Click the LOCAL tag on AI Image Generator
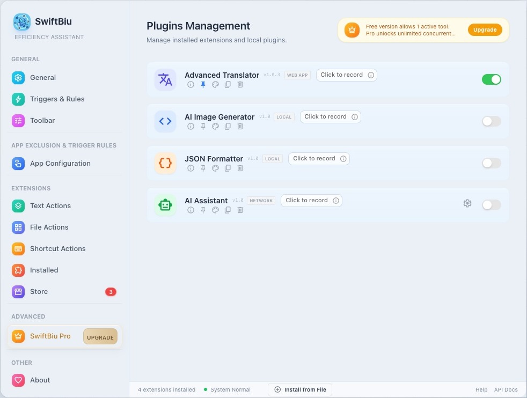 tap(284, 117)
